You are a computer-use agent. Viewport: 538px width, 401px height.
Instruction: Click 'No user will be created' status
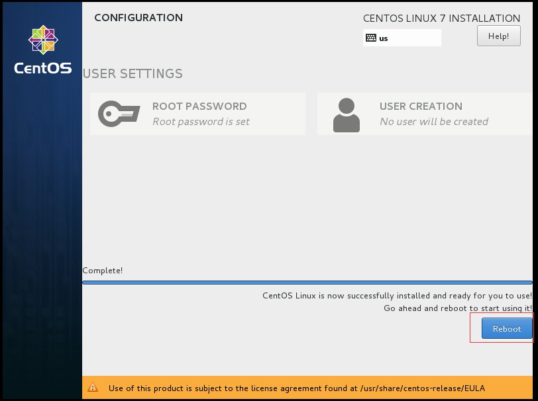(433, 122)
